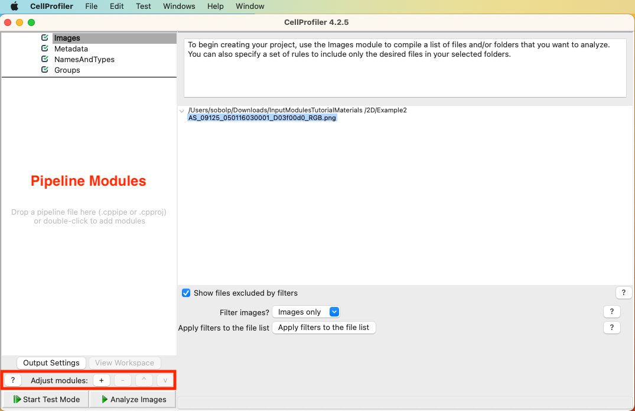Open help for Adjust modules
The image size is (635, 411).
12,380
